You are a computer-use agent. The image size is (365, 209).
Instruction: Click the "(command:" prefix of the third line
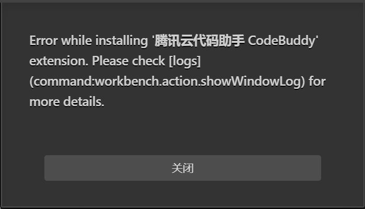coord(62,82)
